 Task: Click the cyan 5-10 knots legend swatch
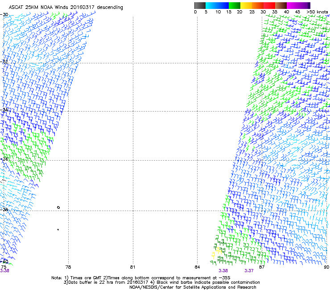click(211, 5)
